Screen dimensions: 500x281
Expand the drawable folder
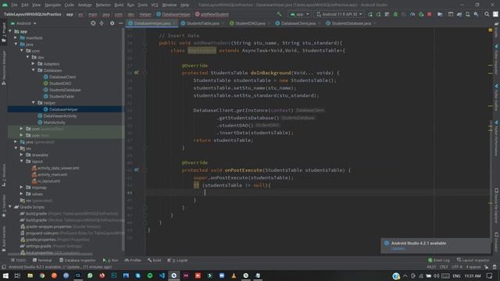click(22, 155)
